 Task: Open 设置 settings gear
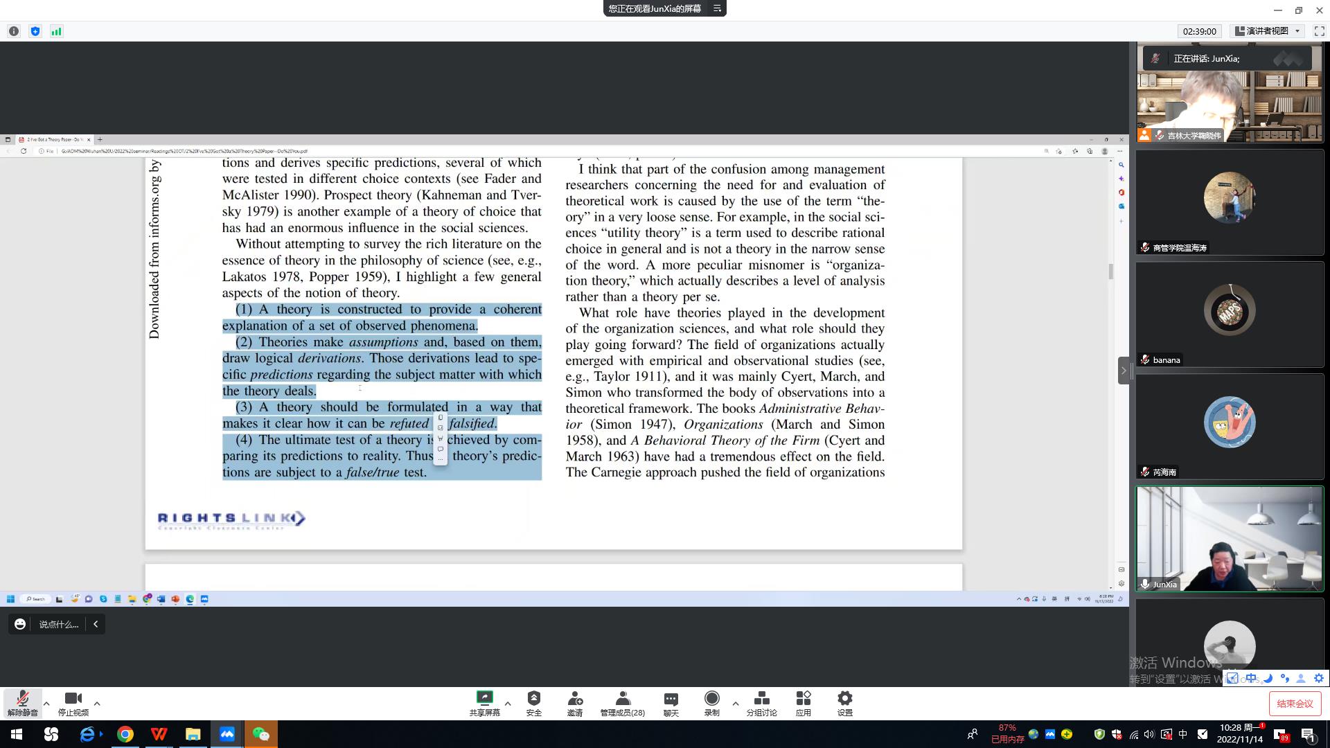(x=844, y=702)
